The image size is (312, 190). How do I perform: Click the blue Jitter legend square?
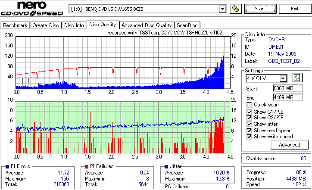(x=166, y=167)
